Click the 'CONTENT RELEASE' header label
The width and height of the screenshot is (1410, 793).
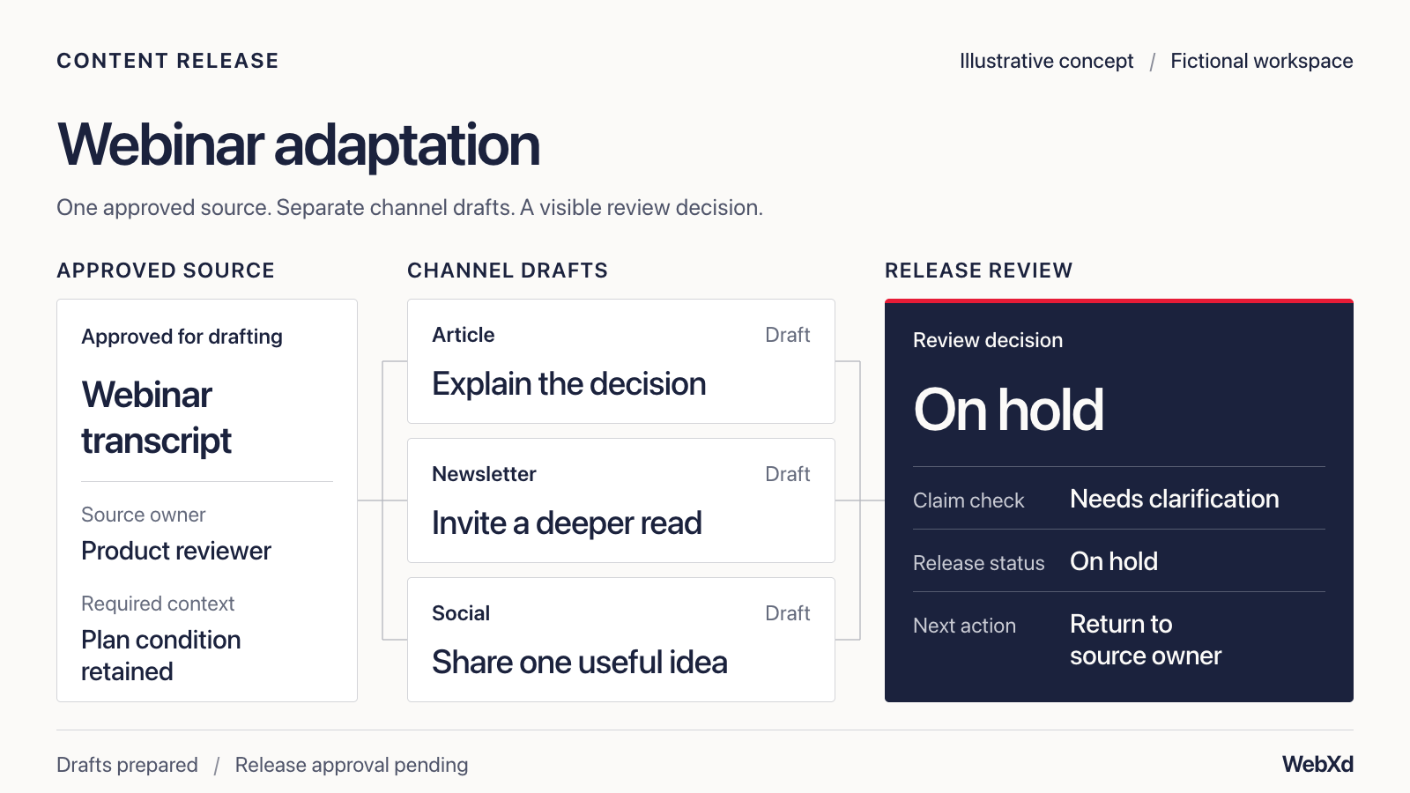(167, 61)
